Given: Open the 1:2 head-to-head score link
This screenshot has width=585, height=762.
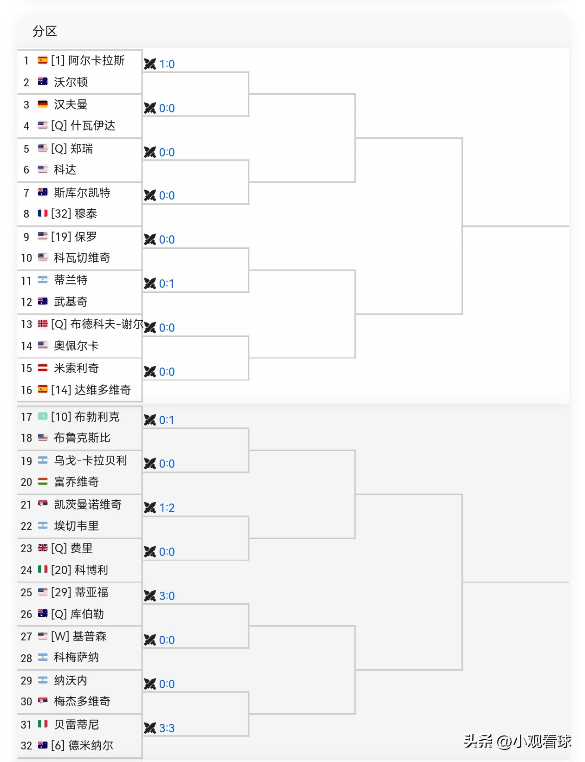Looking at the screenshot, I should click(167, 508).
